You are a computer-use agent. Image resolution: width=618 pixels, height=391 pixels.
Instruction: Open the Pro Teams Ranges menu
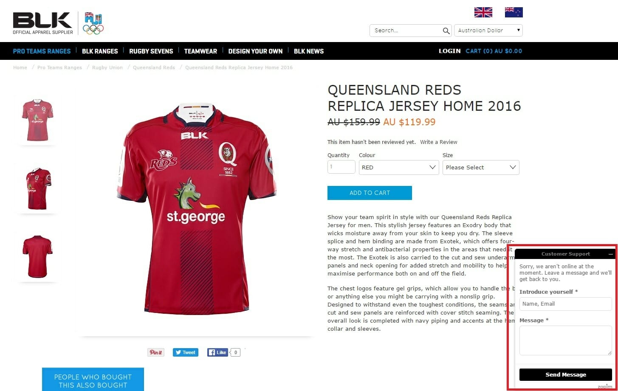tap(42, 51)
